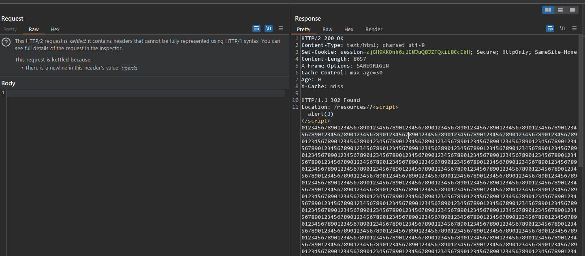Click the kettled request help question icon
This screenshot has height=256, width=585.
point(6,42)
